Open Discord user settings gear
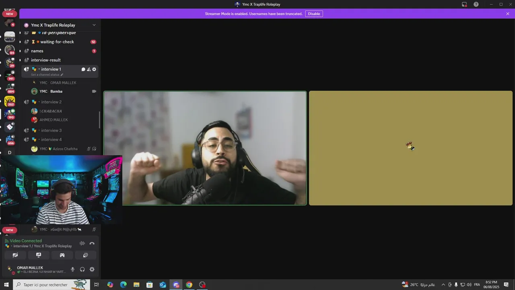 (x=92, y=269)
